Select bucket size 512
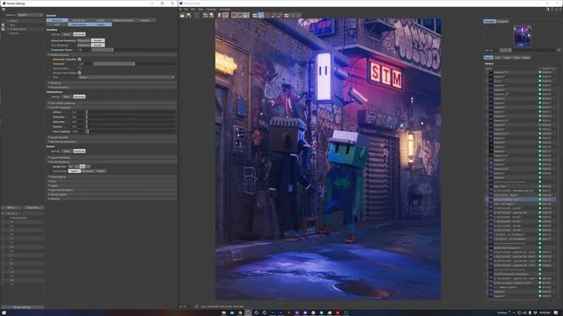This screenshot has height=316, width=563. tap(88, 166)
